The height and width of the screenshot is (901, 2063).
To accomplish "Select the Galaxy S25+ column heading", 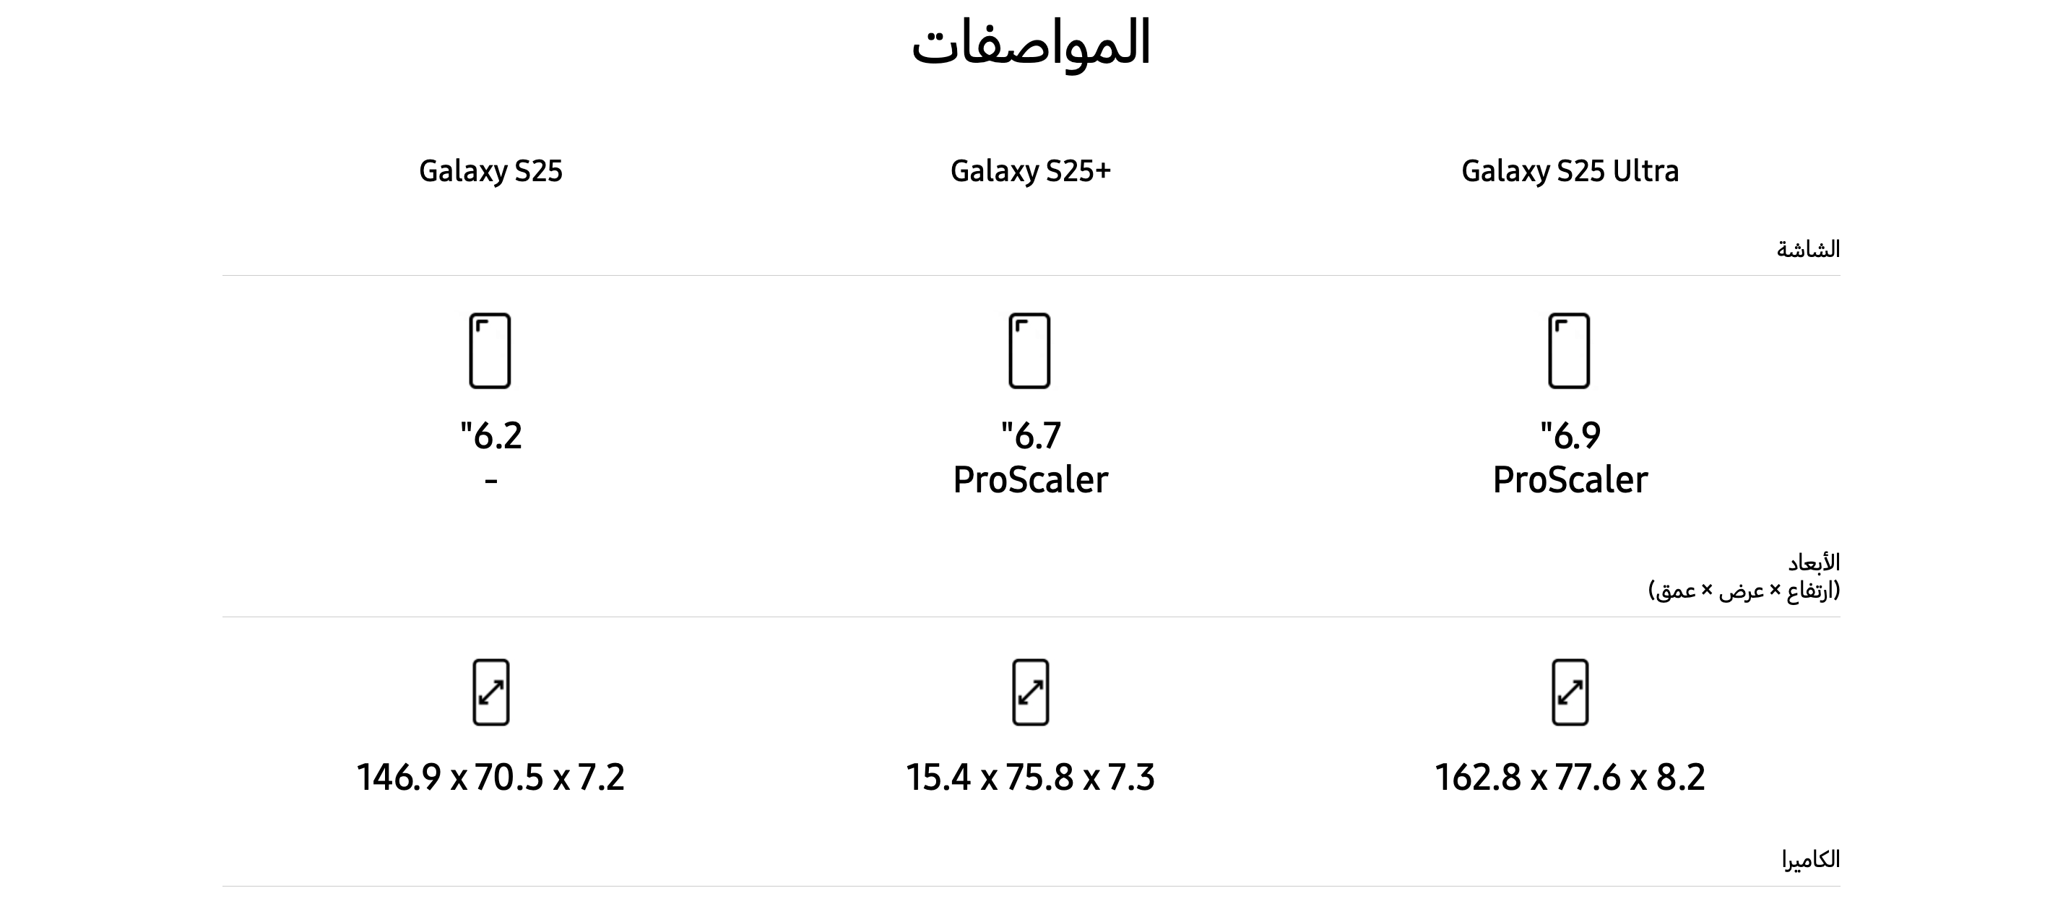I will [x=1030, y=170].
